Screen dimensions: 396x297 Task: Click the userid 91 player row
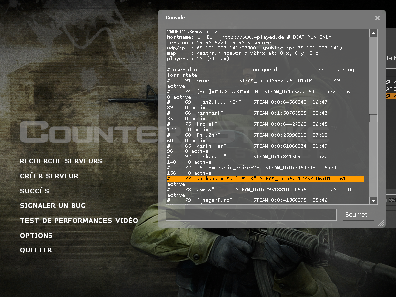[261, 81]
